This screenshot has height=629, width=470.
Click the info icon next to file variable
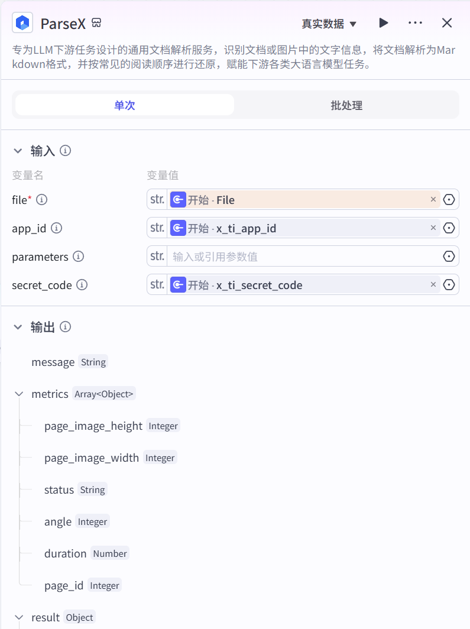[42, 200]
